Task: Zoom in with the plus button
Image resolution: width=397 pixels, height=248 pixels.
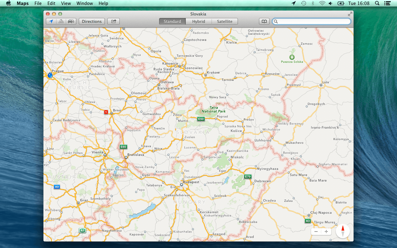Action: pyautogui.click(x=326, y=232)
